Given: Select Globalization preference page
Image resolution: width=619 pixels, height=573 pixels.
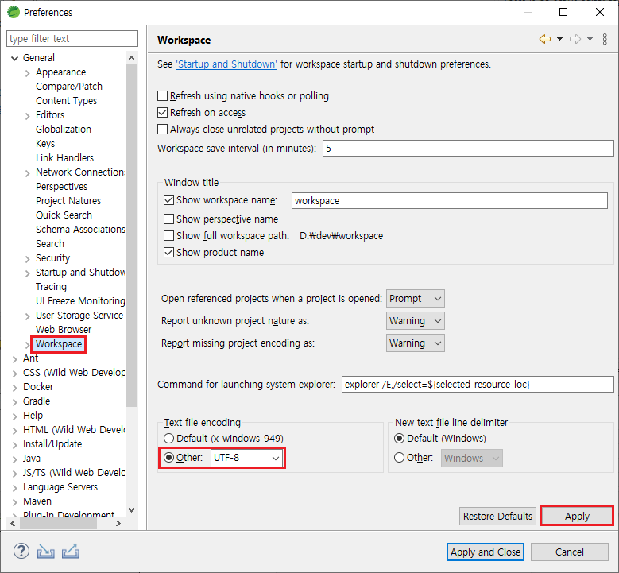Looking at the screenshot, I should (x=63, y=129).
